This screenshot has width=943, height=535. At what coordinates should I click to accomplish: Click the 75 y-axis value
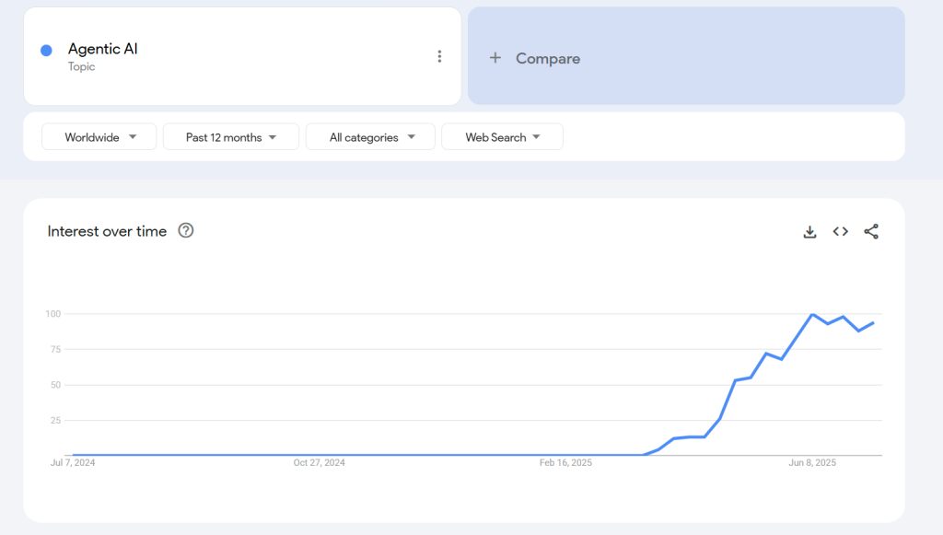[x=56, y=349]
